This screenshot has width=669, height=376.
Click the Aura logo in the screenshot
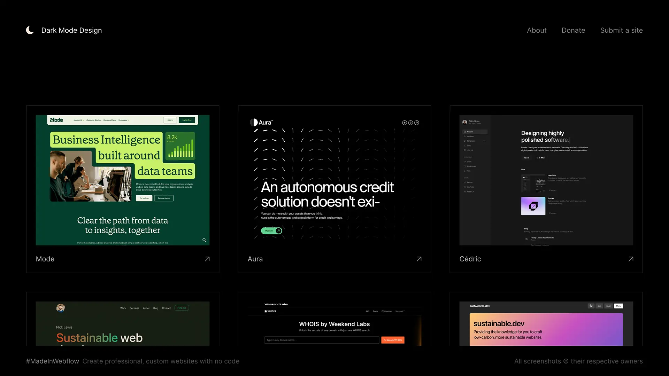261,123
